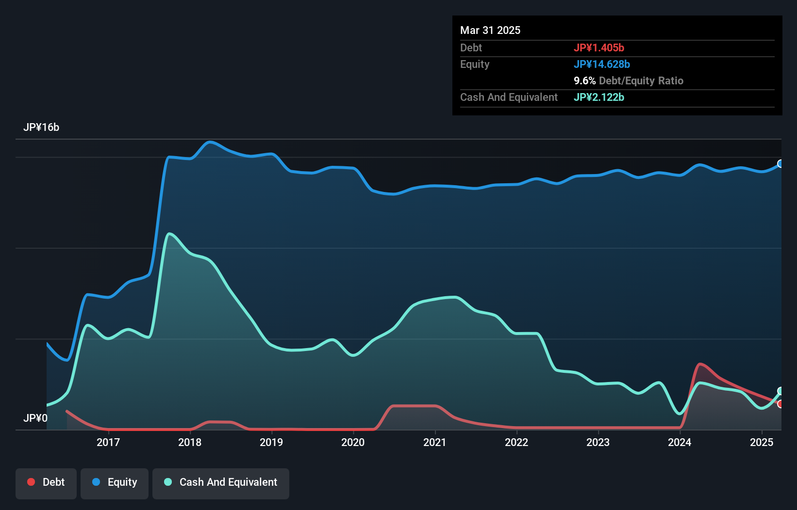
Task: Click the Cash And Equivalent endpoint marker
Action: tap(780, 391)
